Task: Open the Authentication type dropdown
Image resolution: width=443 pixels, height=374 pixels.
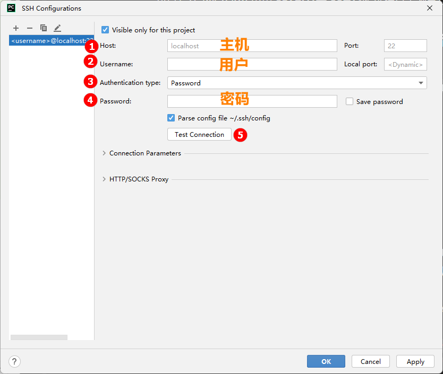Action: point(297,83)
